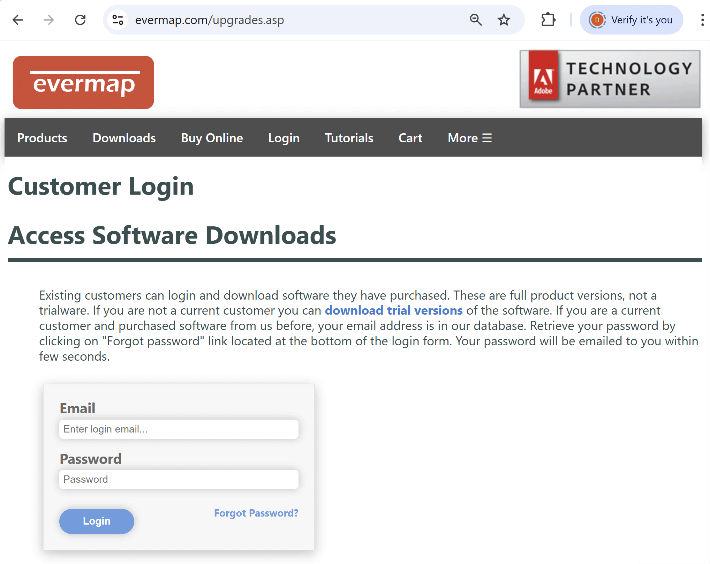
Task: Click inside the Password field
Action: point(179,479)
